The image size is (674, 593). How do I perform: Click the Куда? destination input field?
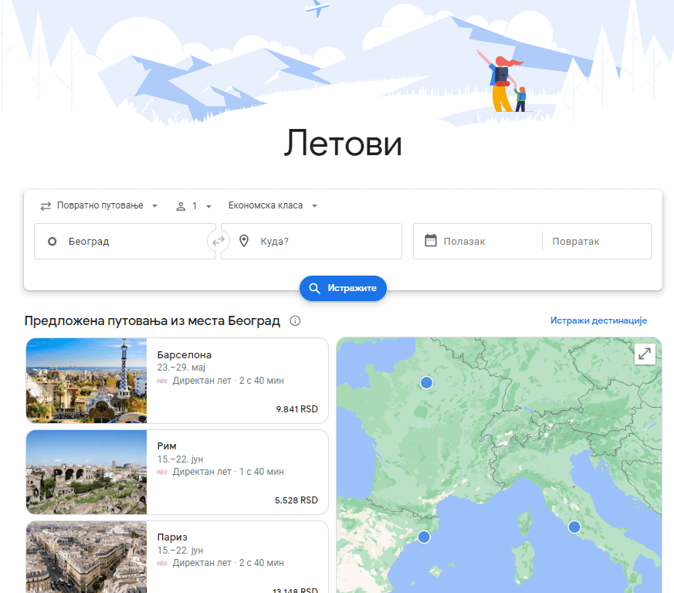312,241
